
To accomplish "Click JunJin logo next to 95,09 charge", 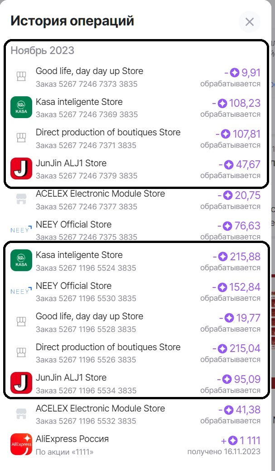I will pyautogui.click(x=21, y=383).
